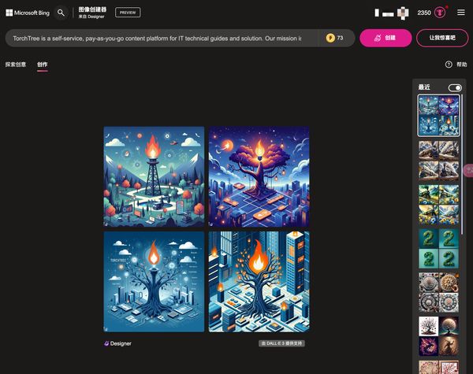
Task: Open the purple tree torch night image
Action: tap(259, 176)
